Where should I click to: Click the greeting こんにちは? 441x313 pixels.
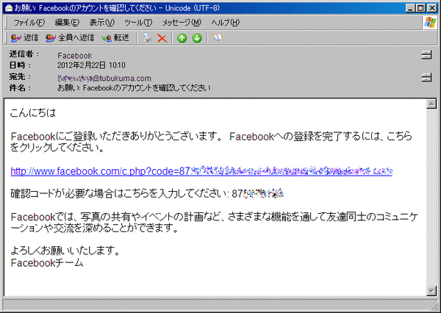pos(33,112)
